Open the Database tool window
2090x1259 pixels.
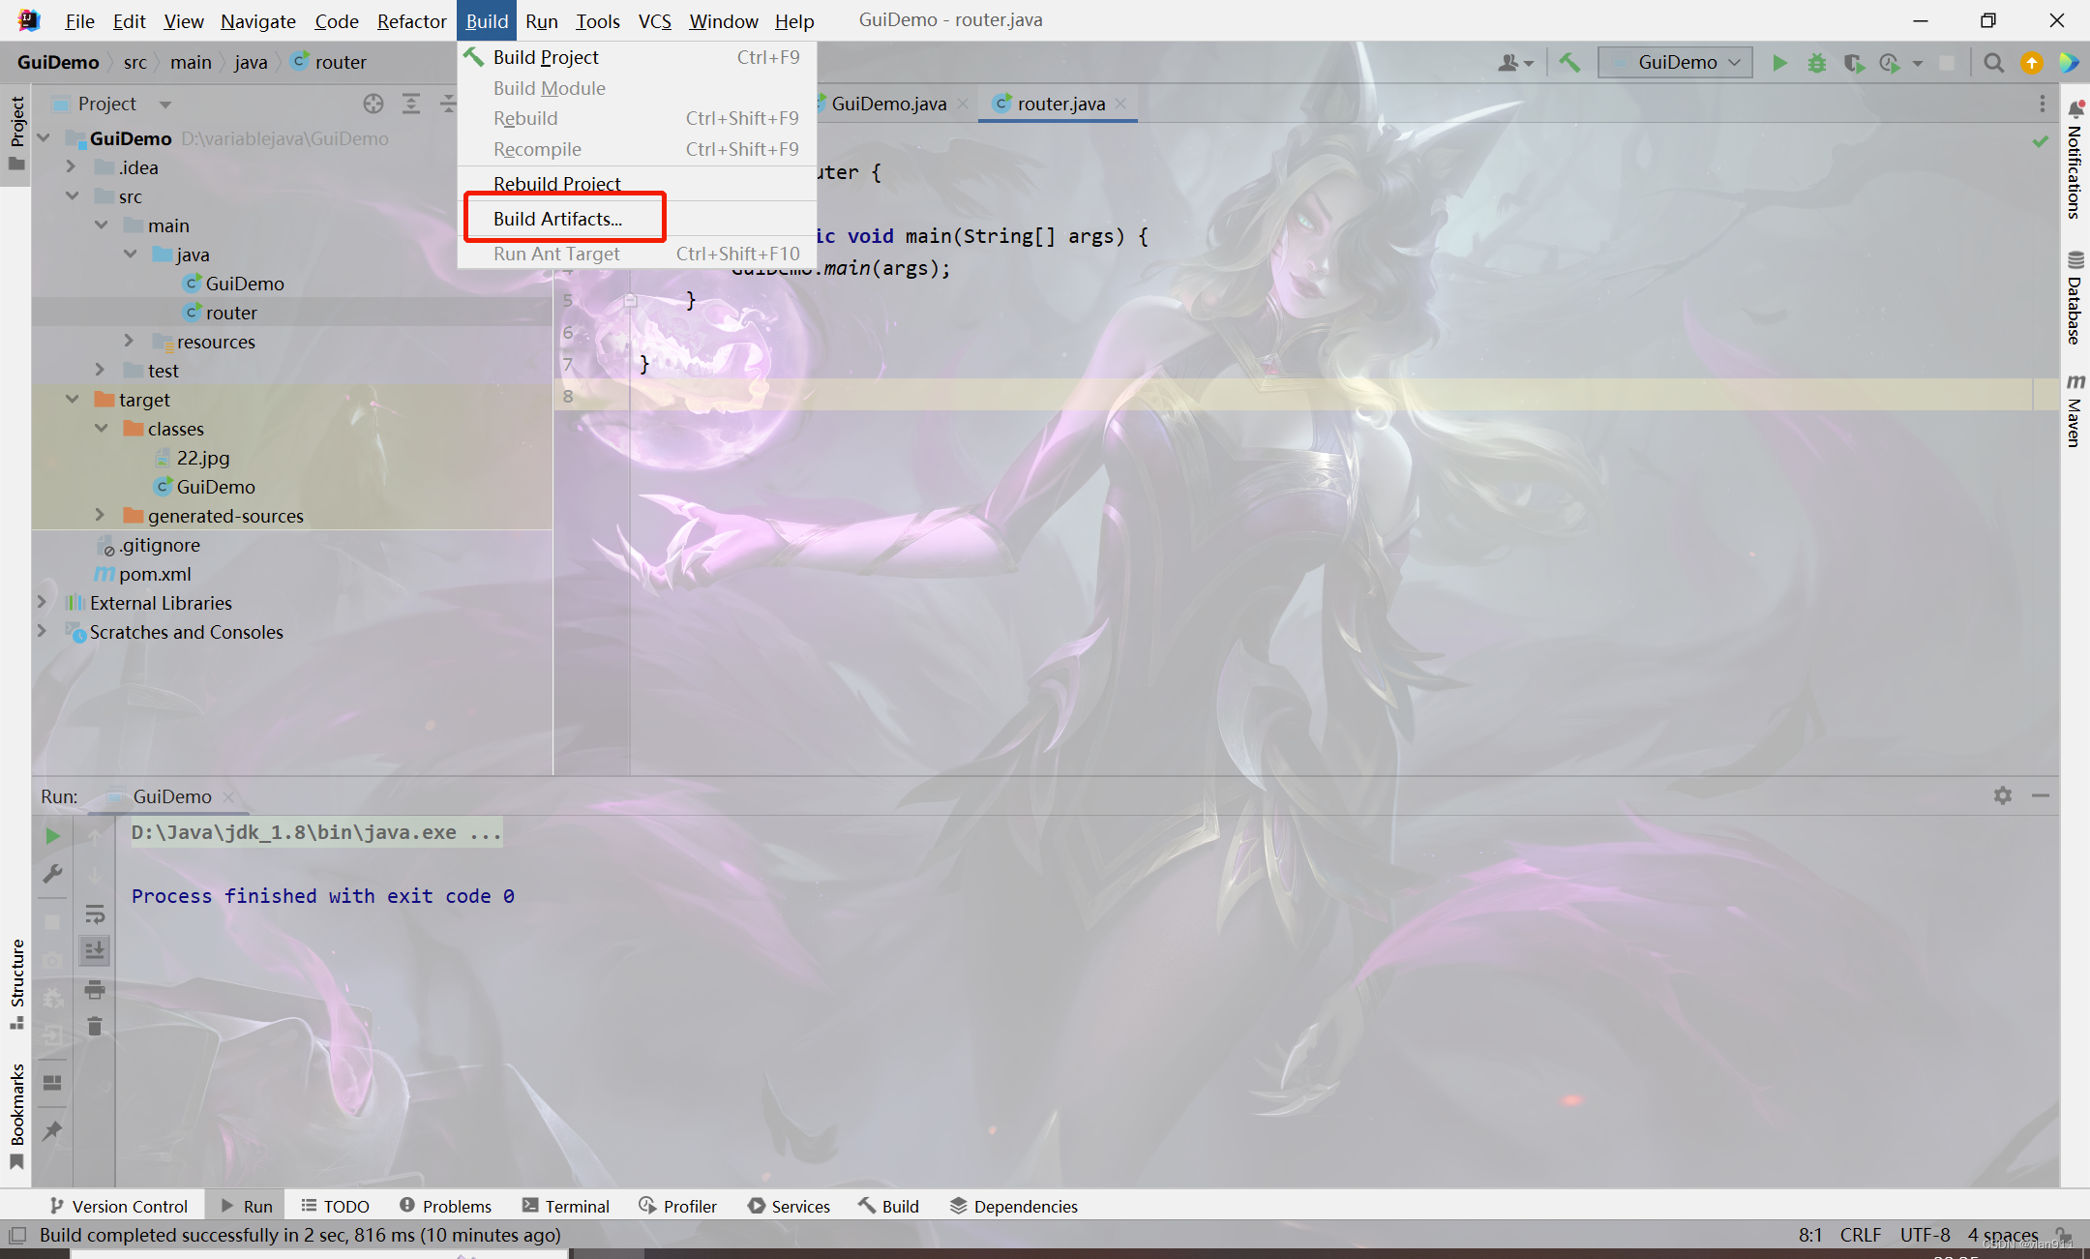(x=2075, y=298)
